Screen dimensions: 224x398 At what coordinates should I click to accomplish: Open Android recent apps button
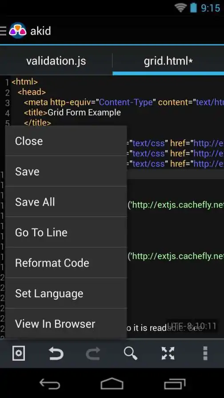click(x=175, y=384)
